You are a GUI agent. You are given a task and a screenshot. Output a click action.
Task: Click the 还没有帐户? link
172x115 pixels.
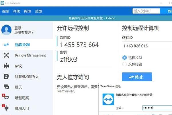24,33
